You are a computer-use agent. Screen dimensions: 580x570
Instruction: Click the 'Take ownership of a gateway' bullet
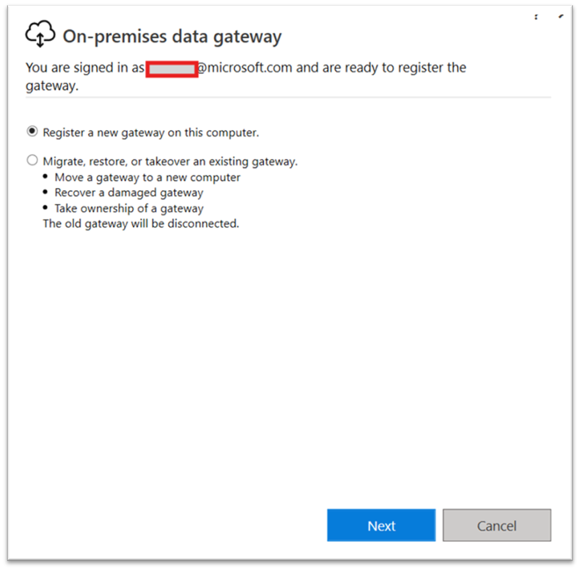tap(129, 209)
